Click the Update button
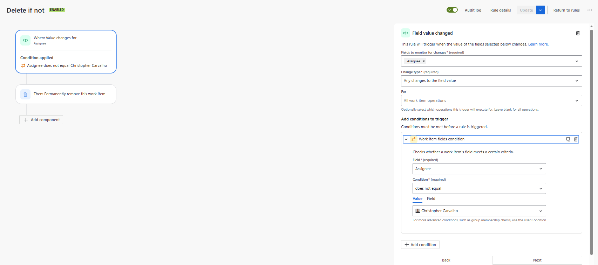Screen dimensions: 598x265 tap(526, 10)
